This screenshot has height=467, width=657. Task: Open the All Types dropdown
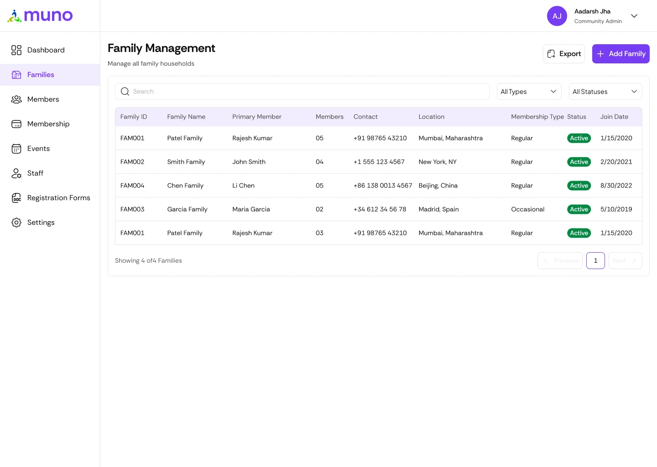(x=529, y=92)
